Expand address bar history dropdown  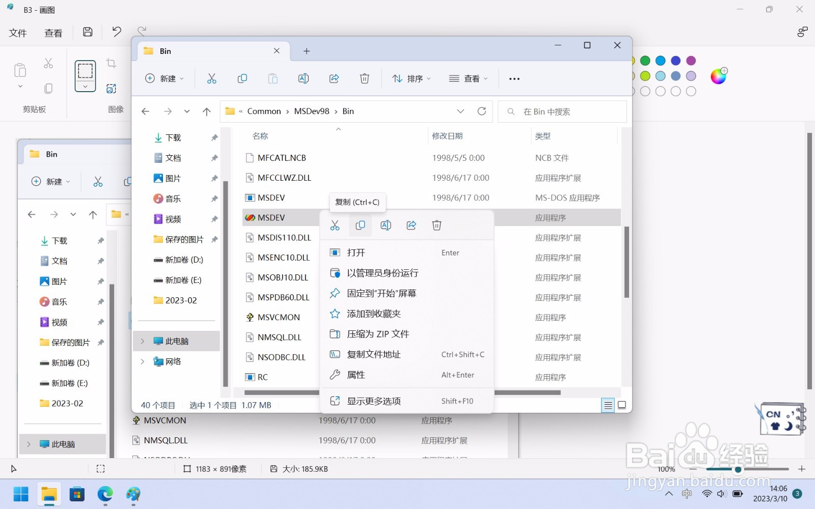tap(460, 111)
